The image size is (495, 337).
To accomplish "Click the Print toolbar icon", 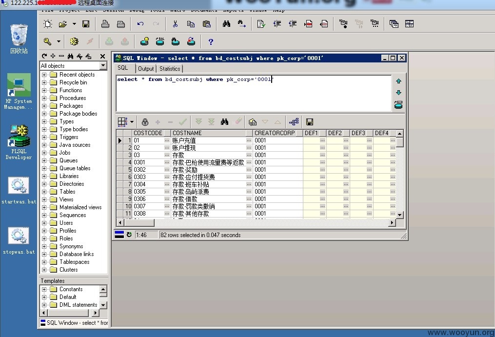I will click(x=105, y=24).
